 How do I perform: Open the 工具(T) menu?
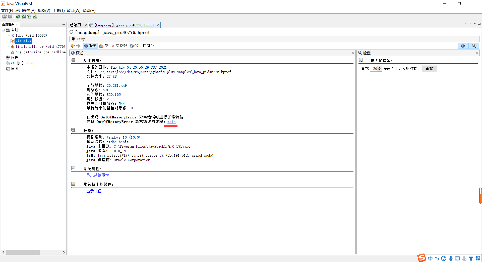[58, 11]
